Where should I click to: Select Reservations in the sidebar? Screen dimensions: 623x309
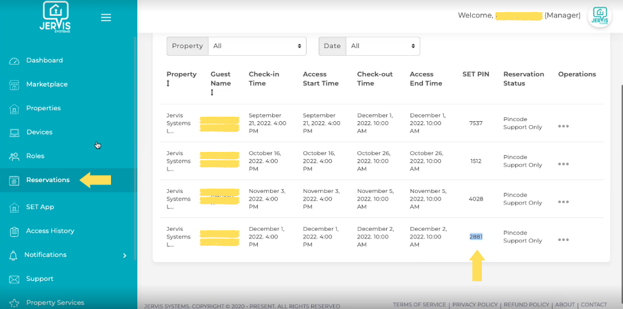47,180
